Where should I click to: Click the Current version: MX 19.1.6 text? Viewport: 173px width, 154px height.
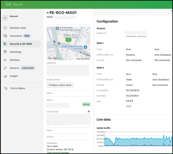[60, 149]
